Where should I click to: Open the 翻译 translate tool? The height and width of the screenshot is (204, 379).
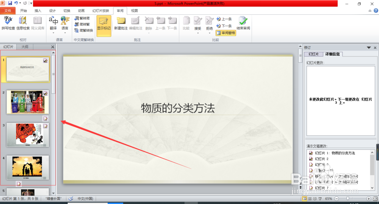pyautogui.click(x=53, y=23)
